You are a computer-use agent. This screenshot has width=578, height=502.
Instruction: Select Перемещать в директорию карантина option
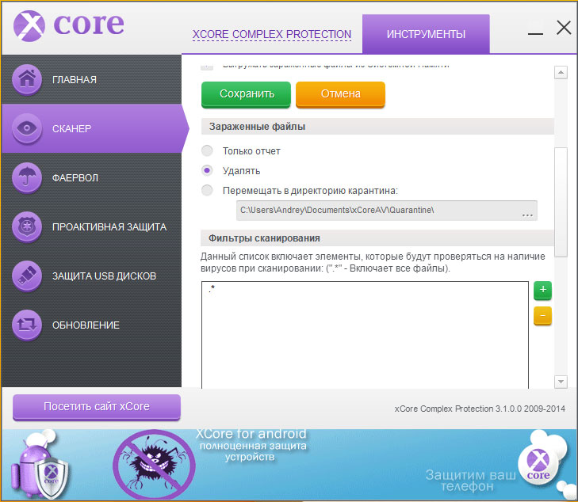tap(207, 190)
